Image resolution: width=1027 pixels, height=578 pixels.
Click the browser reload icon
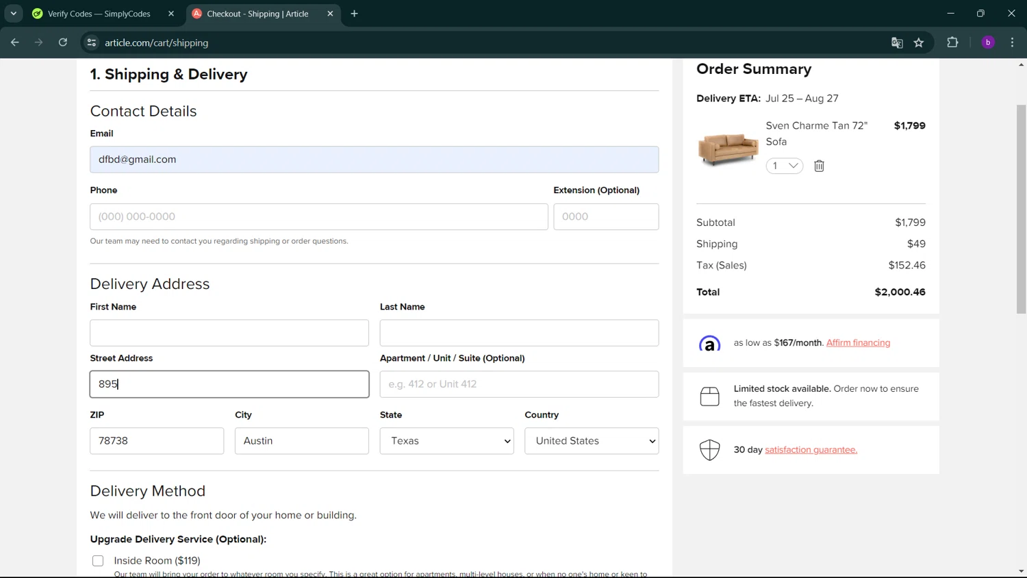click(63, 42)
